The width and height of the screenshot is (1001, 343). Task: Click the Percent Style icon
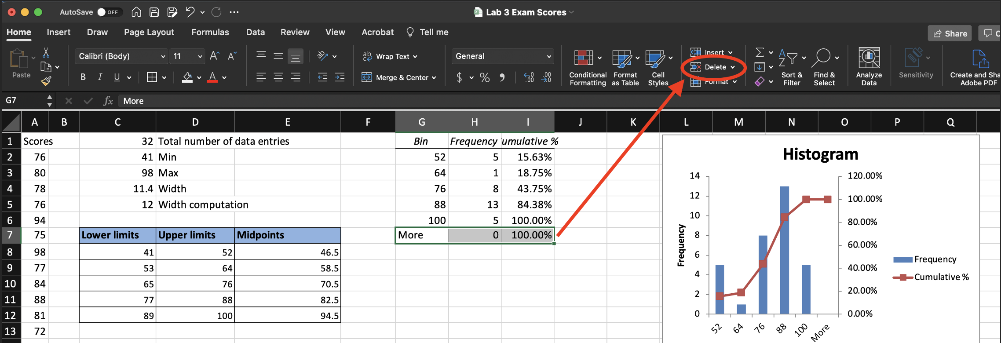[485, 78]
